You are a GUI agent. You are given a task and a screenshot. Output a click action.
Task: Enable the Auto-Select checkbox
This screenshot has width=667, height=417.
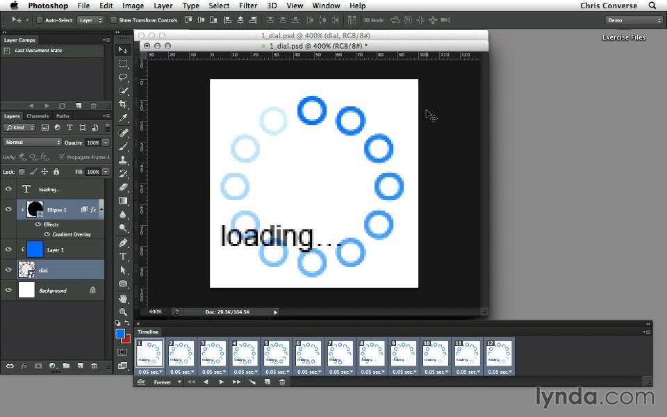click(40, 20)
